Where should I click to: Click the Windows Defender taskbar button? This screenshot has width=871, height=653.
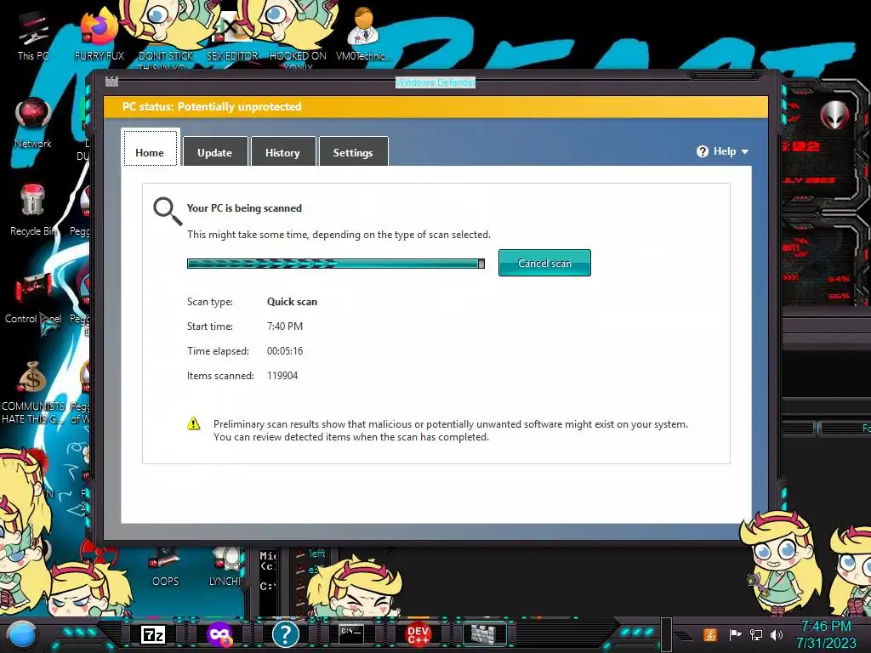tap(484, 633)
